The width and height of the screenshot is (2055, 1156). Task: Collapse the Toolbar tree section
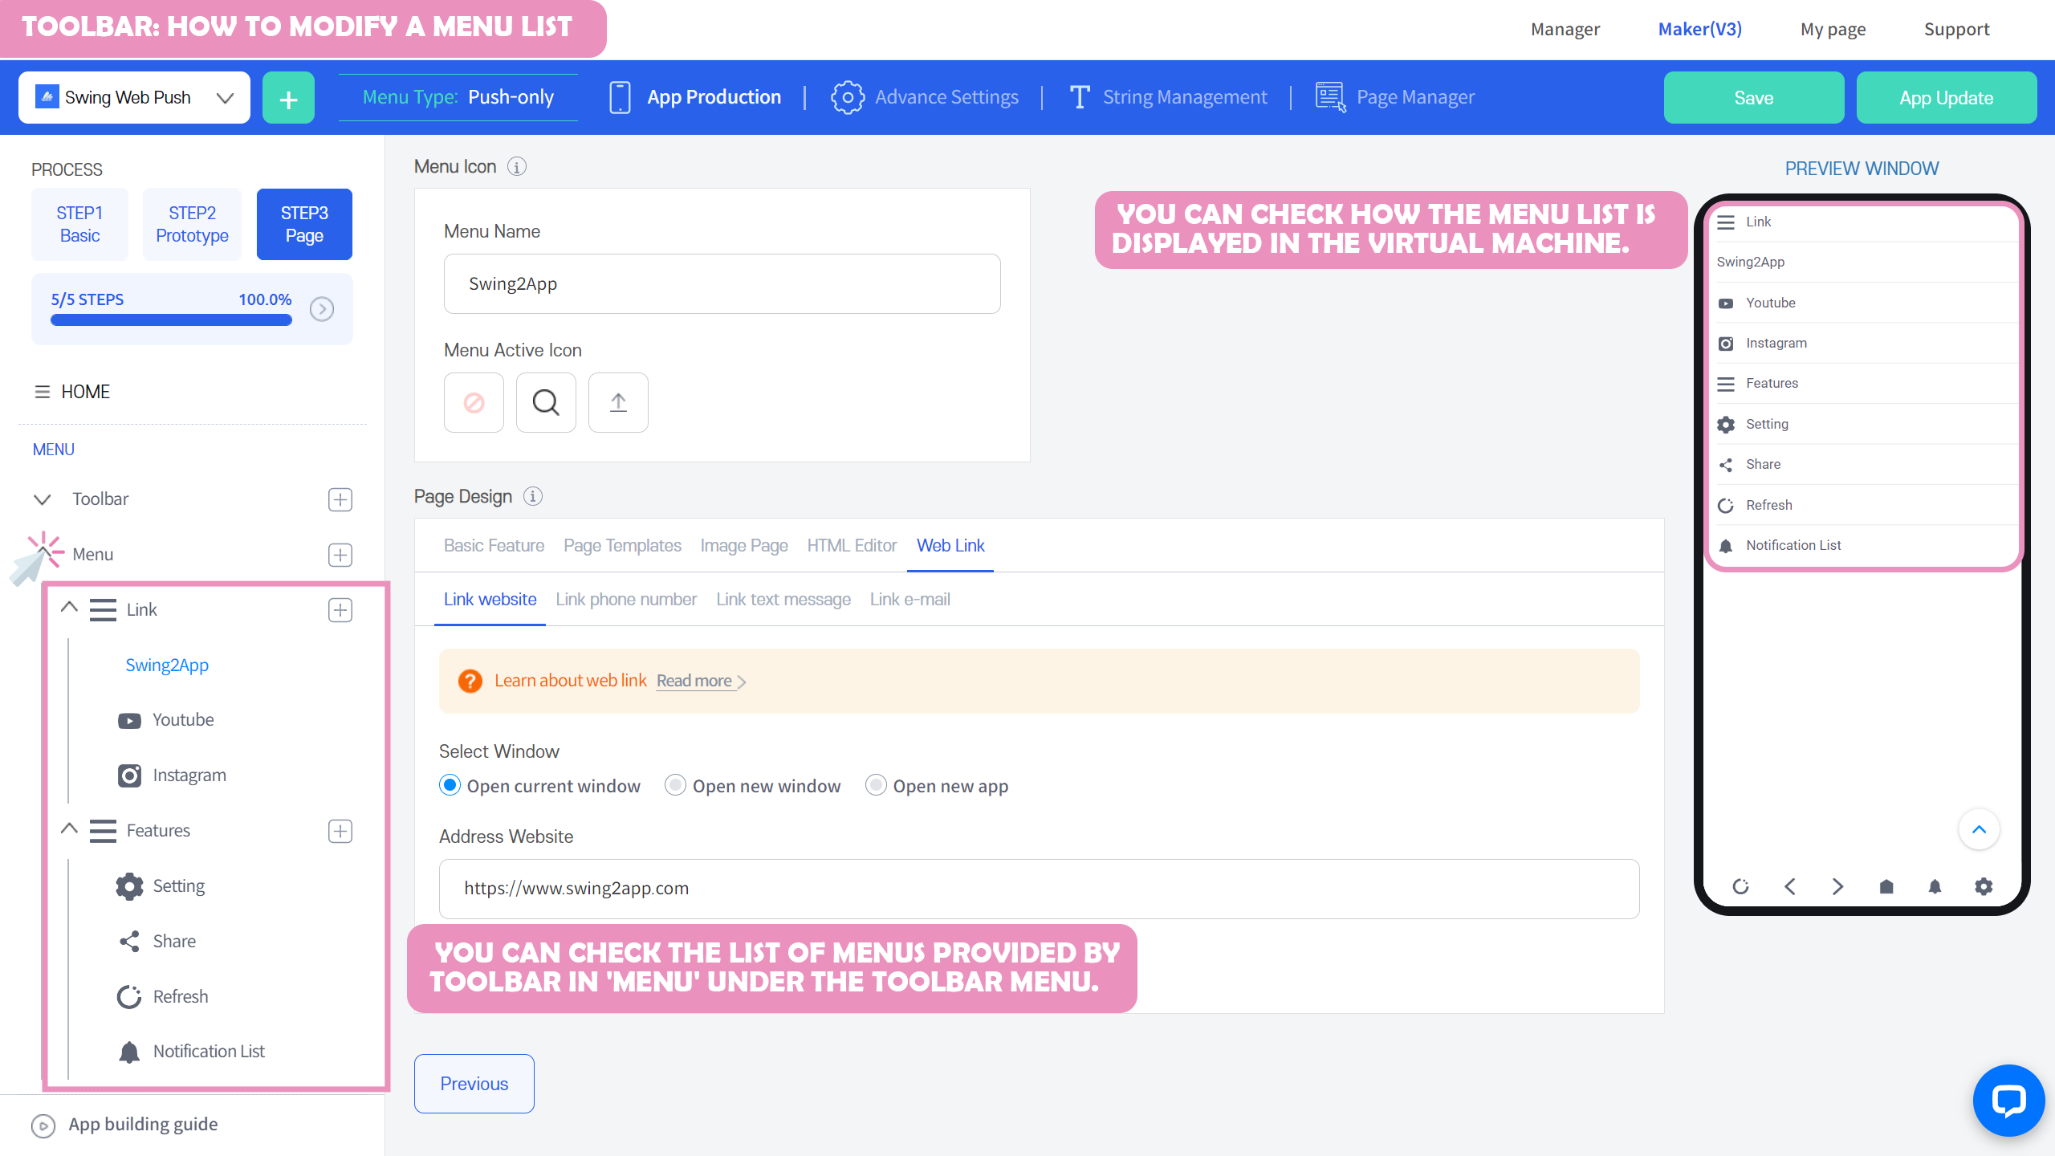coord(43,499)
